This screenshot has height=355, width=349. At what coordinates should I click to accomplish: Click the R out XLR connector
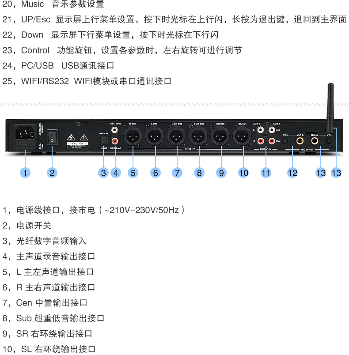133,136
